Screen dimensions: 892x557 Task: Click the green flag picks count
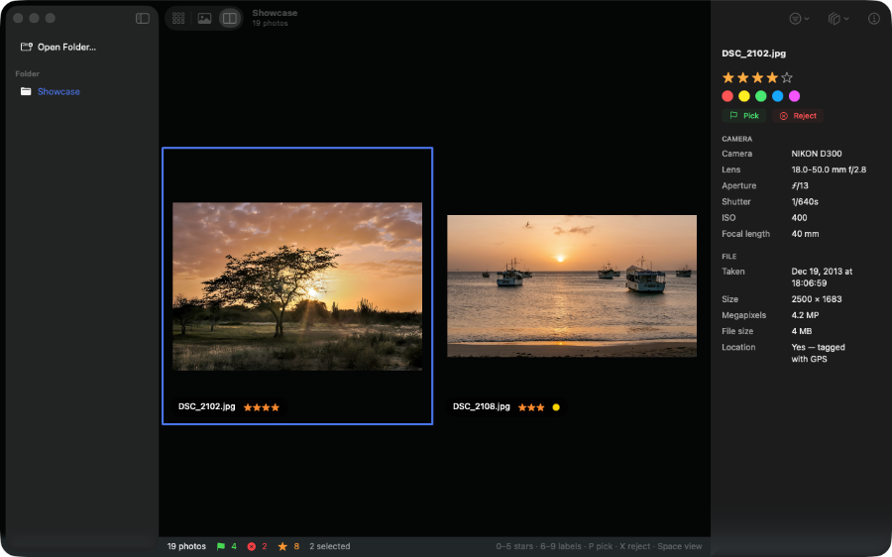(226, 546)
